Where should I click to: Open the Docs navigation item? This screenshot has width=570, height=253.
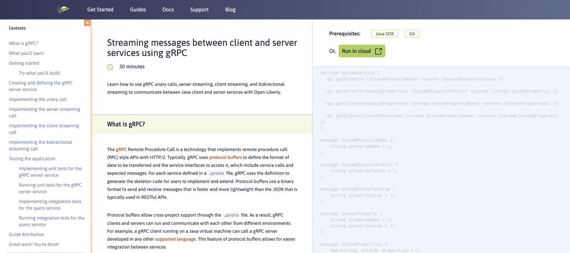point(168,10)
